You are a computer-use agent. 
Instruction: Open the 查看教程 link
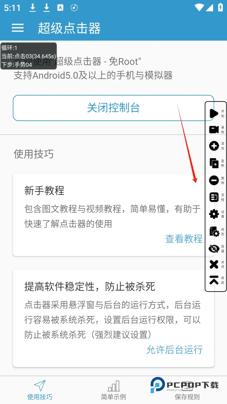tap(184, 239)
